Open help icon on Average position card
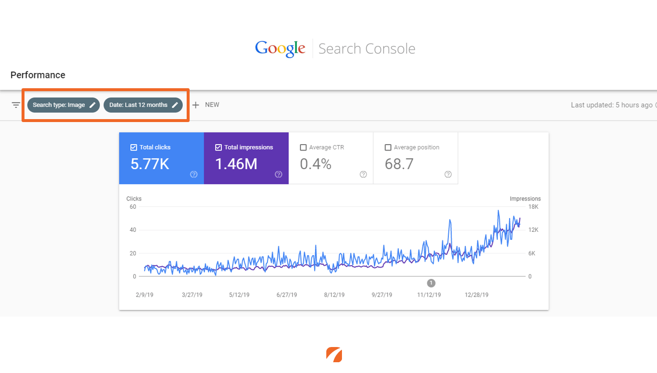657x373 pixels. [x=448, y=174]
